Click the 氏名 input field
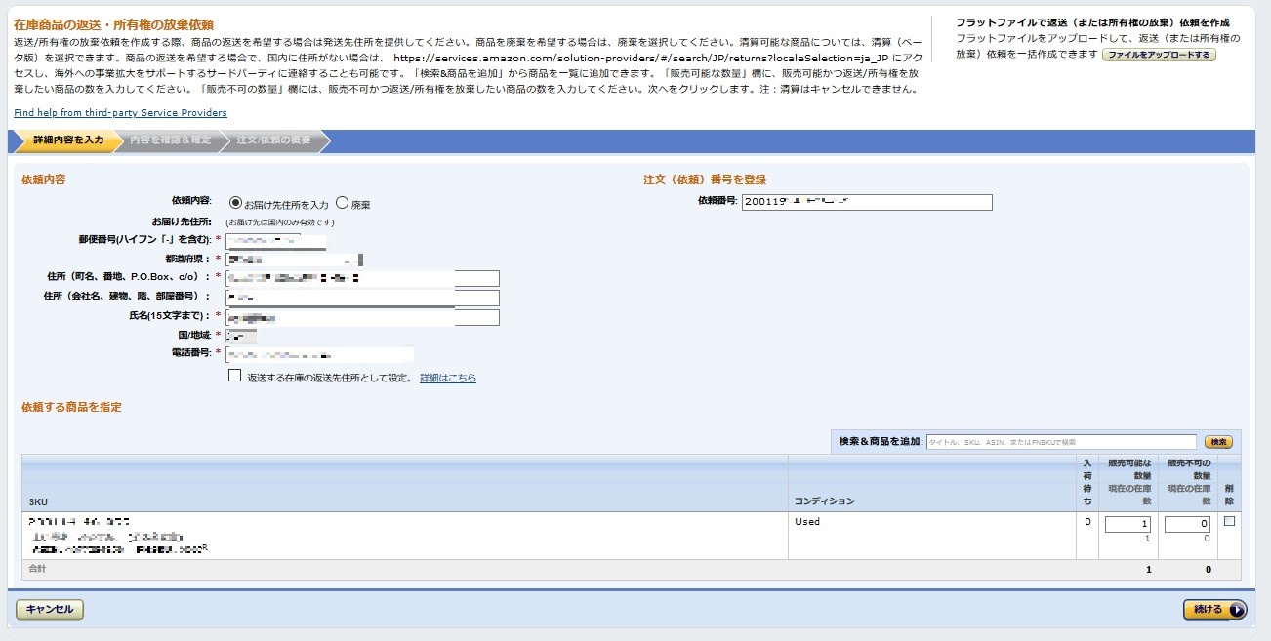The height and width of the screenshot is (641, 1271). pos(362,317)
